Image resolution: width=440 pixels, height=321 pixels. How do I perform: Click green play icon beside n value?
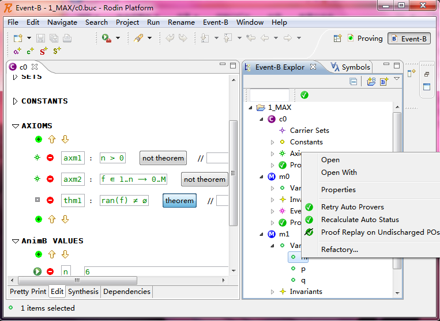pos(37,271)
